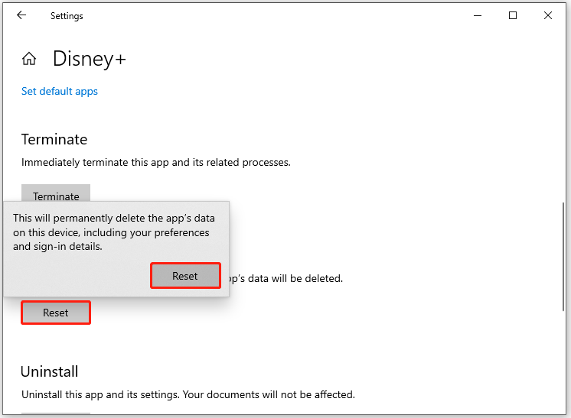The image size is (571, 418).
Task: Click the 'Settings' window title text
Action: tap(67, 16)
